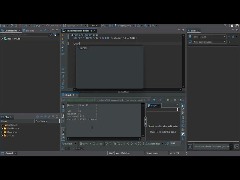Click the AI assistant icon in editor sidebar

tap(63, 50)
